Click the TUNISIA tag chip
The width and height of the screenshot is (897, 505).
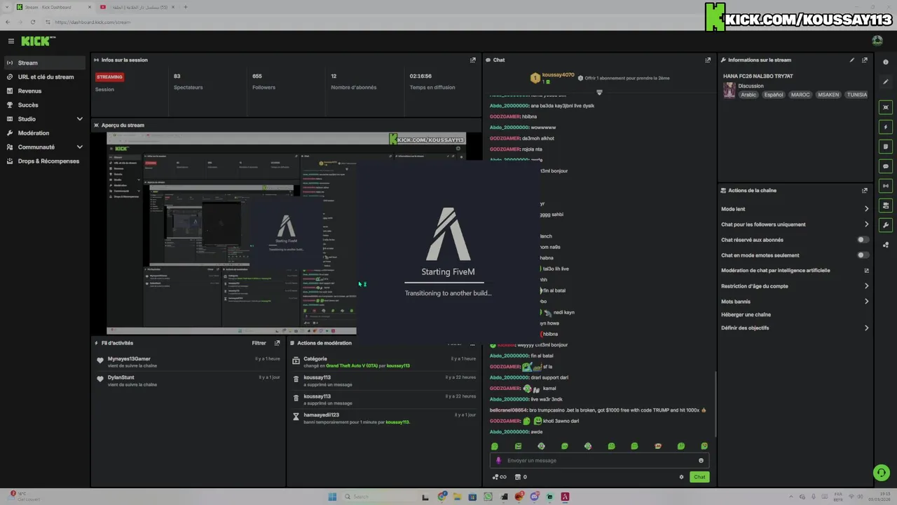pos(856,95)
